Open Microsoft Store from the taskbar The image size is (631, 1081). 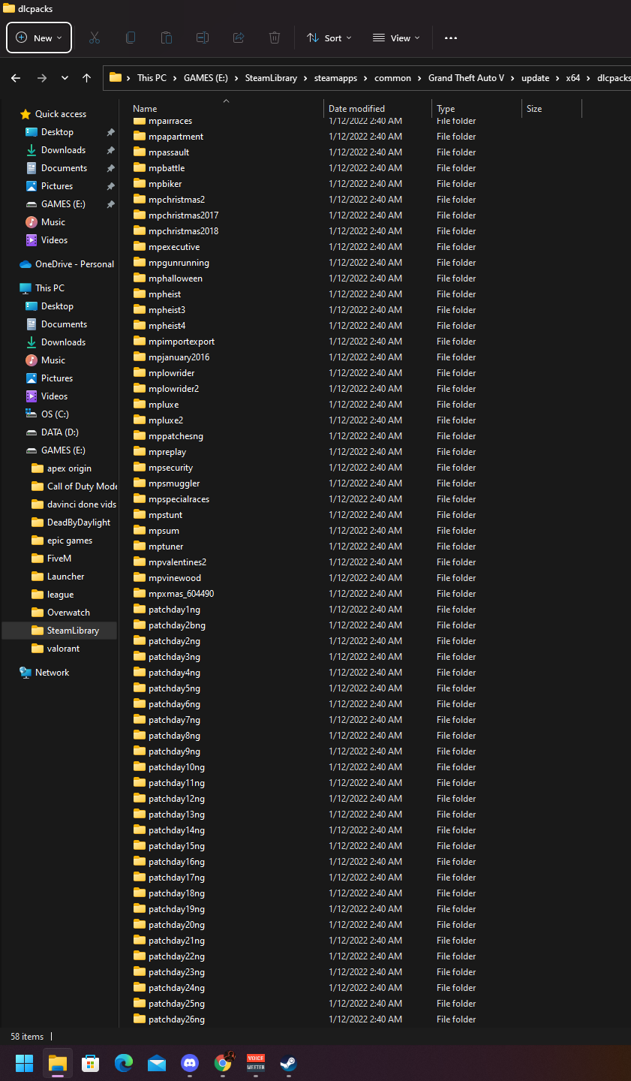coord(91,1063)
